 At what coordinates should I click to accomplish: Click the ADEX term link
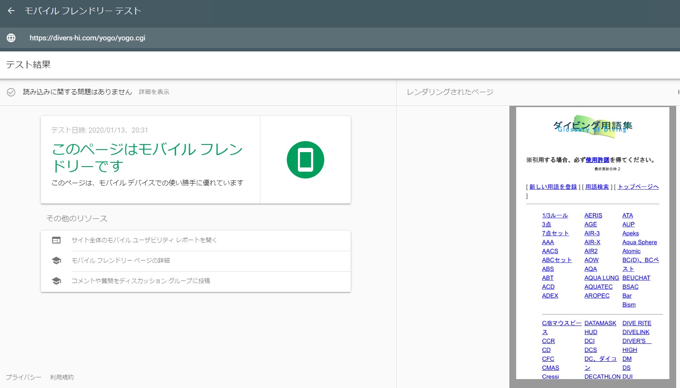pos(550,296)
